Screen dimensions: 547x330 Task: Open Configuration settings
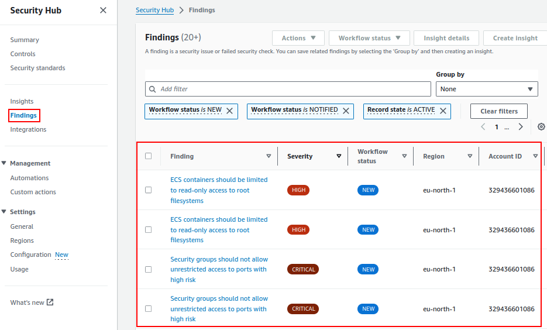tap(30, 255)
